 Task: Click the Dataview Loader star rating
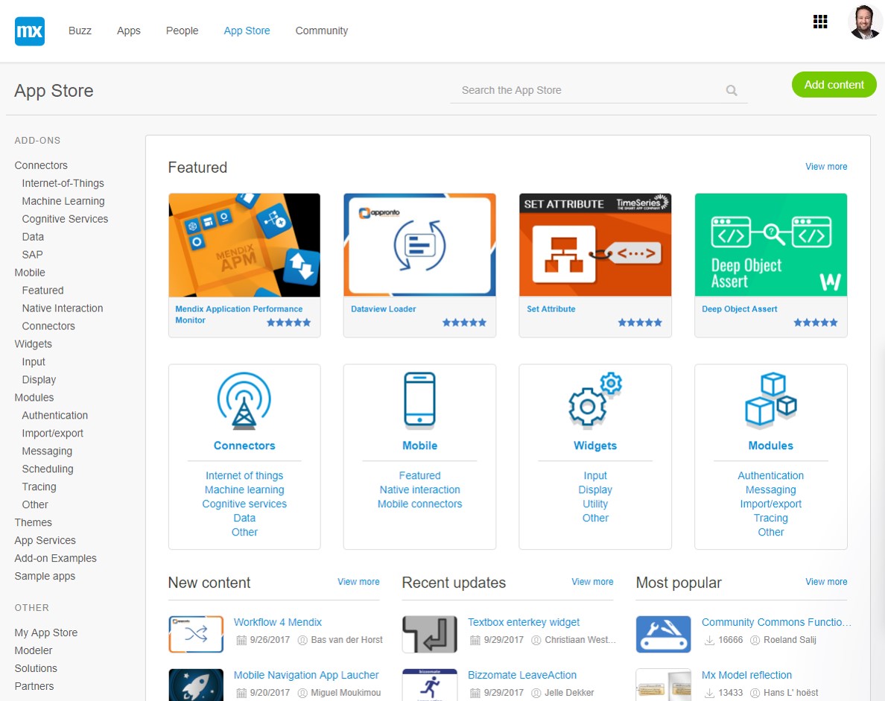point(464,323)
